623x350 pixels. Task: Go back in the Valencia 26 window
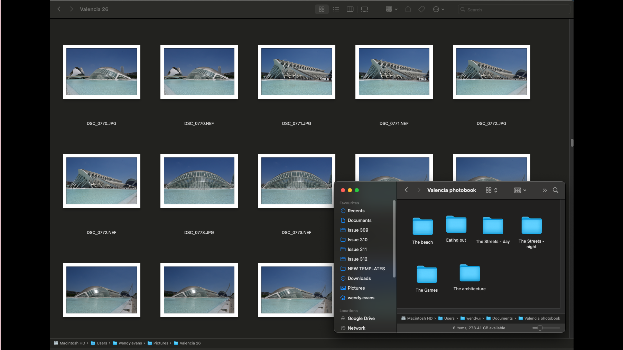click(59, 9)
